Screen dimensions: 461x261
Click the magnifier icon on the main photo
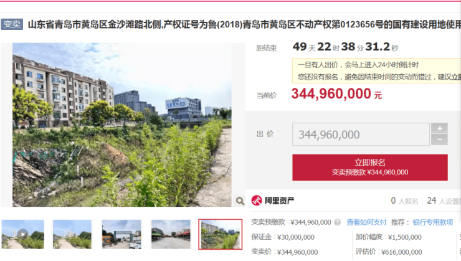click(x=240, y=201)
